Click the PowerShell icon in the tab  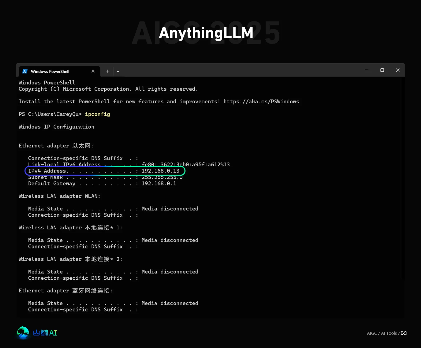(x=25, y=71)
